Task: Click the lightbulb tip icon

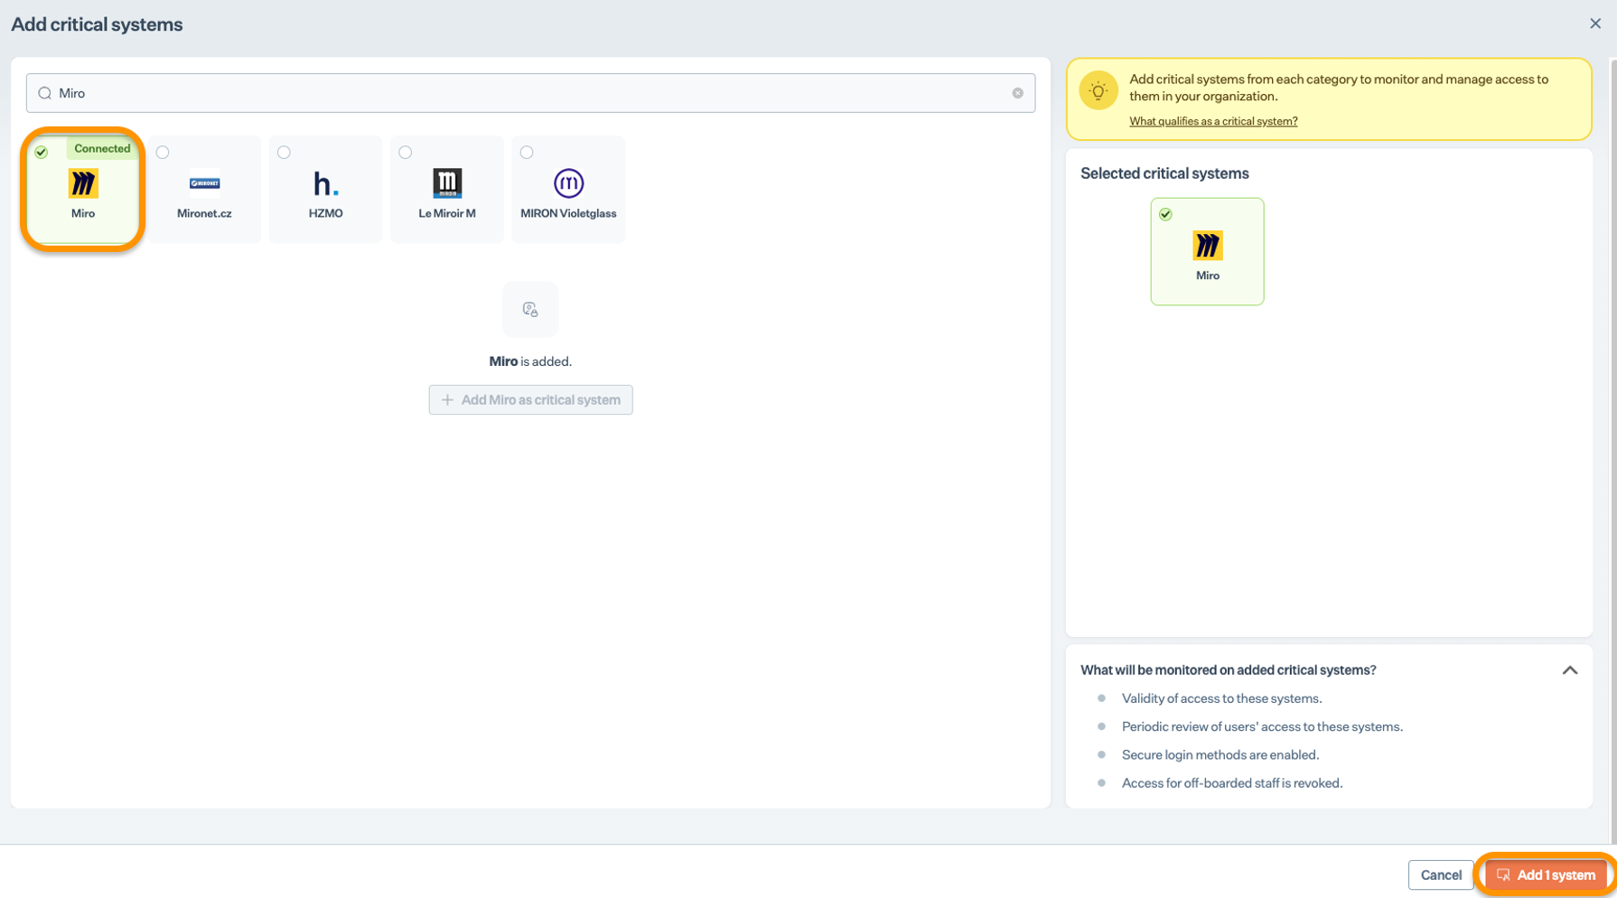Action: pyautogui.click(x=1098, y=90)
